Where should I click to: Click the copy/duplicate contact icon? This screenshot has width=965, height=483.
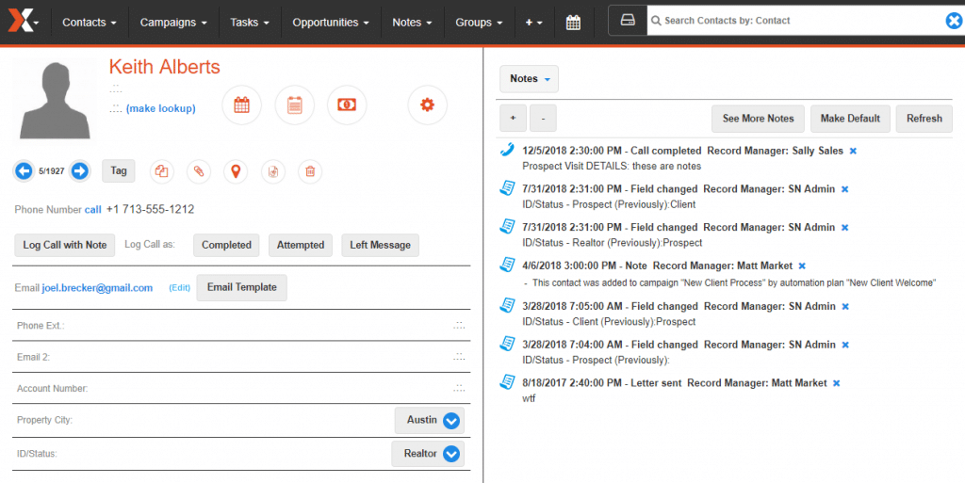pos(162,171)
